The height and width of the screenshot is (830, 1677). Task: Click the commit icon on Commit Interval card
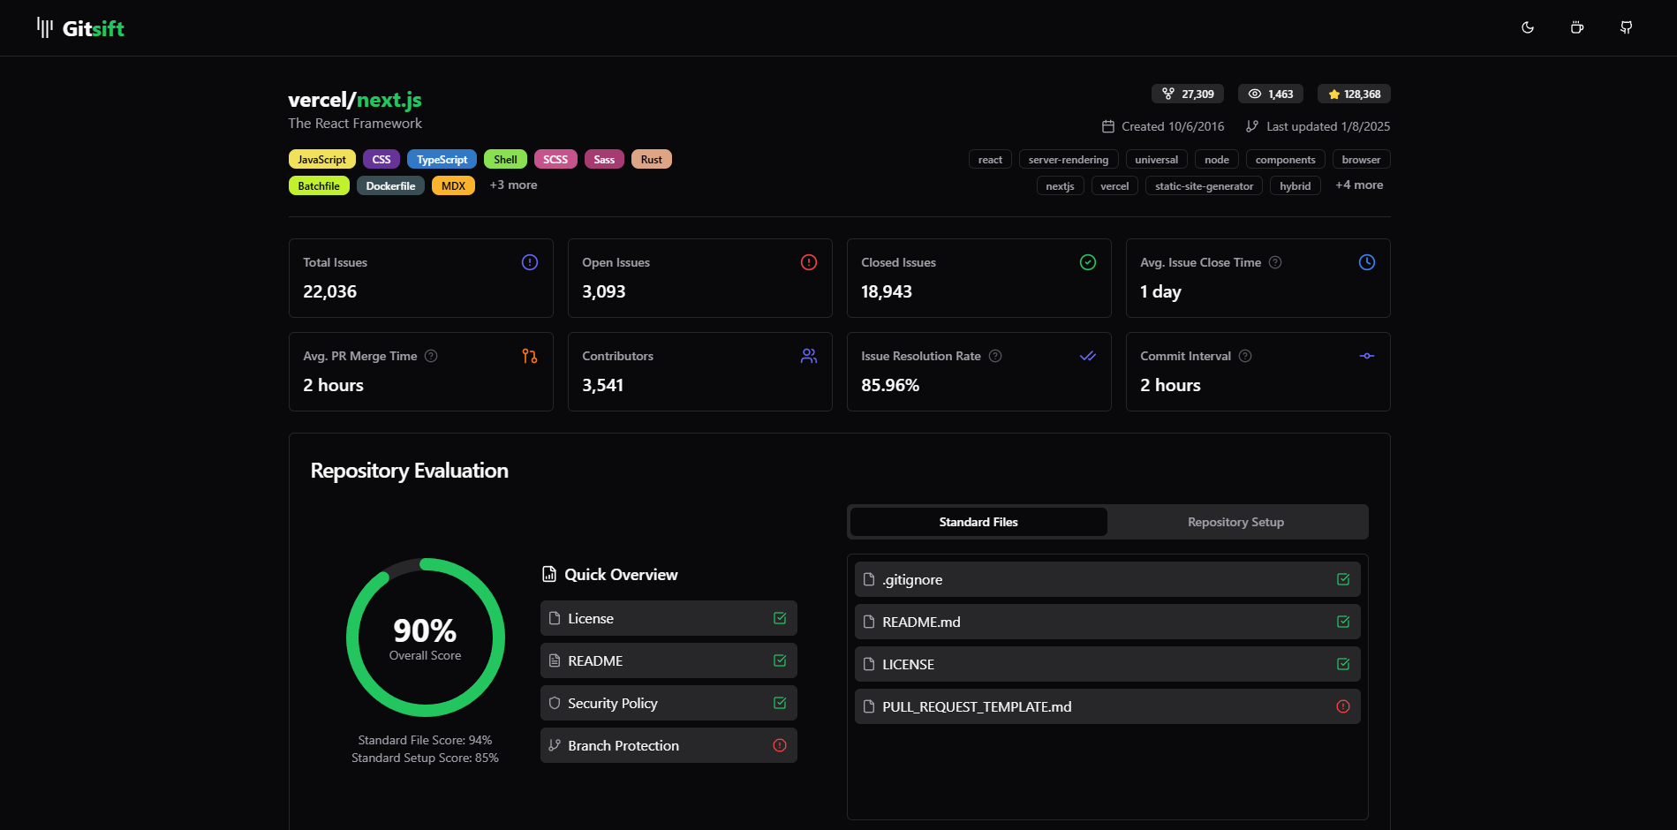click(x=1367, y=356)
